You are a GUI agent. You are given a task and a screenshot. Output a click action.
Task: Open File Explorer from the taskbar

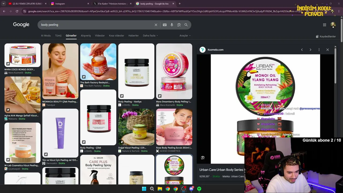coord(160,189)
